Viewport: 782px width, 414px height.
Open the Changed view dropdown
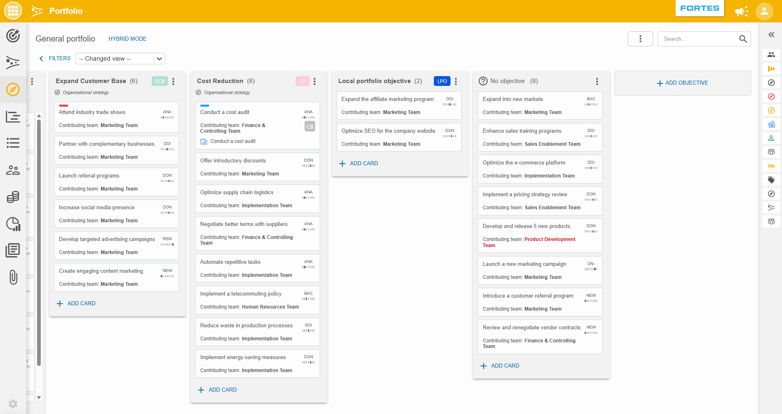point(120,59)
